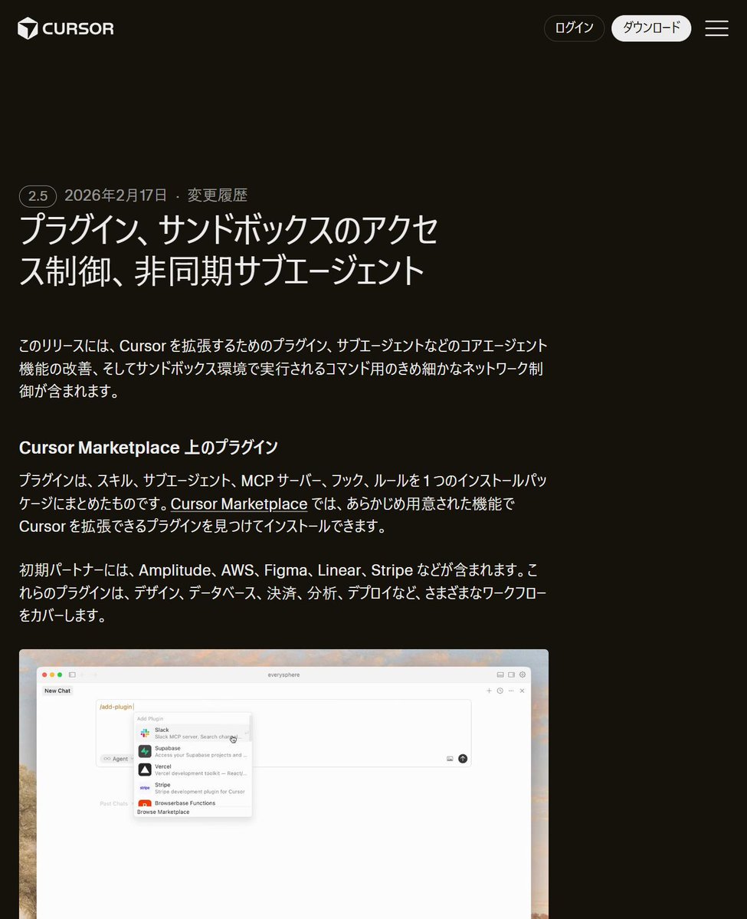Select the Browserbase Functions plugin entry

click(x=193, y=803)
